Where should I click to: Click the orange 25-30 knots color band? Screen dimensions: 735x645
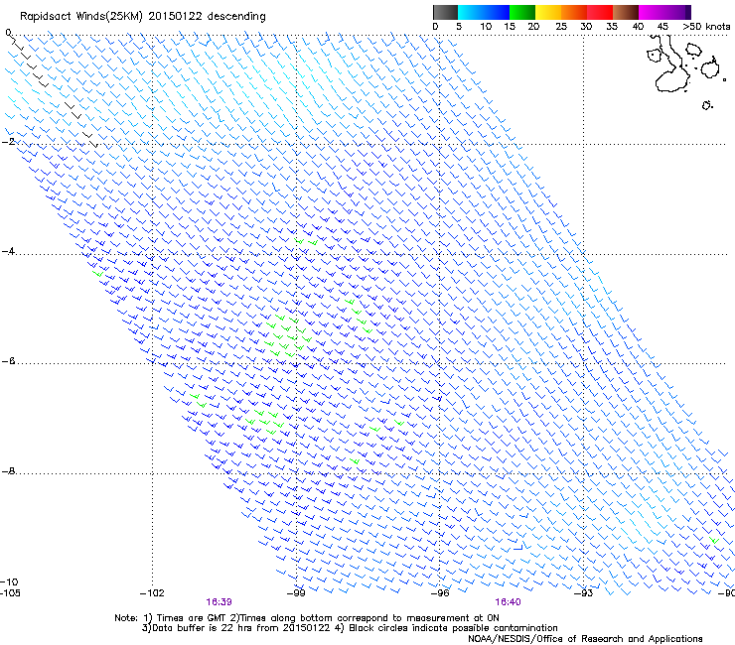point(574,12)
